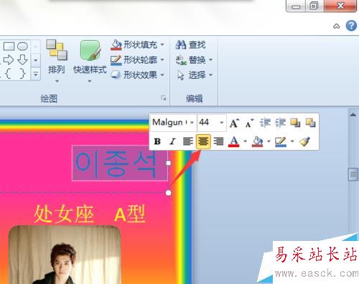Open PowerPoint help question mark
The width and height of the screenshot is (359, 284).
coord(351,25)
